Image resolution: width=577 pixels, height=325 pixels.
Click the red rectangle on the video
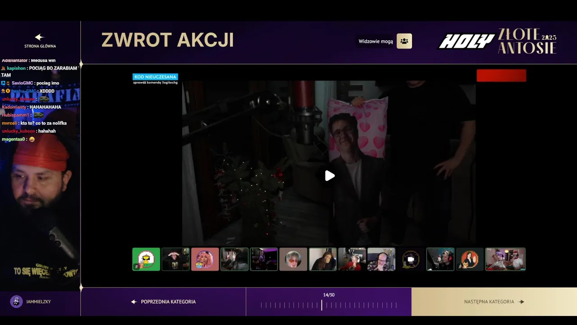coord(501,75)
